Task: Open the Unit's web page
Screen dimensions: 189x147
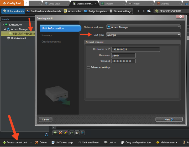Action: click(x=62, y=143)
